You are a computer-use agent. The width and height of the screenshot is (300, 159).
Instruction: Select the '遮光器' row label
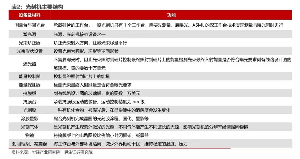(30, 64)
